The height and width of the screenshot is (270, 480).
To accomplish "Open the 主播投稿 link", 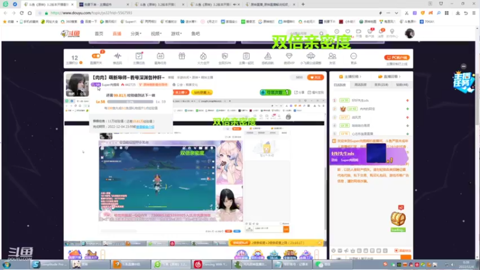I will pyautogui.click(x=350, y=77).
